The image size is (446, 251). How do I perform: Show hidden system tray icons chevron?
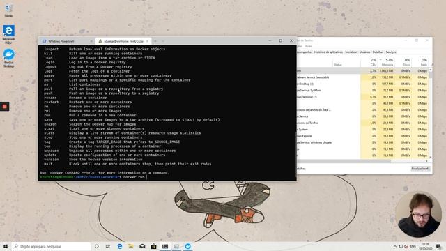395,246
